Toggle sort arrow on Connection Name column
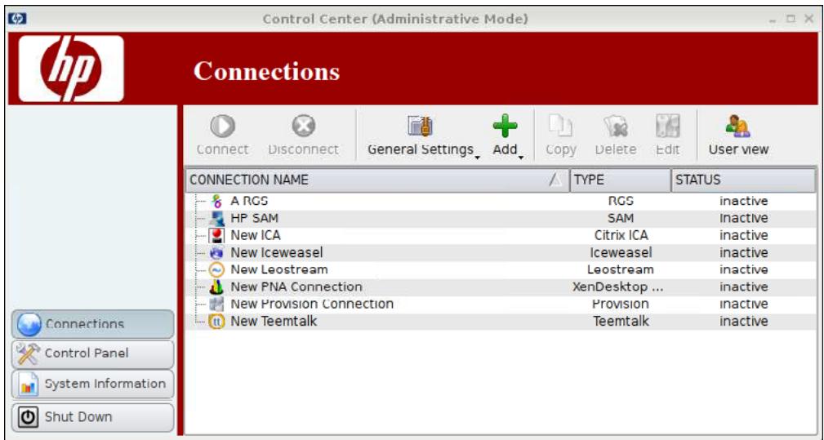 [x=555, y=180]
